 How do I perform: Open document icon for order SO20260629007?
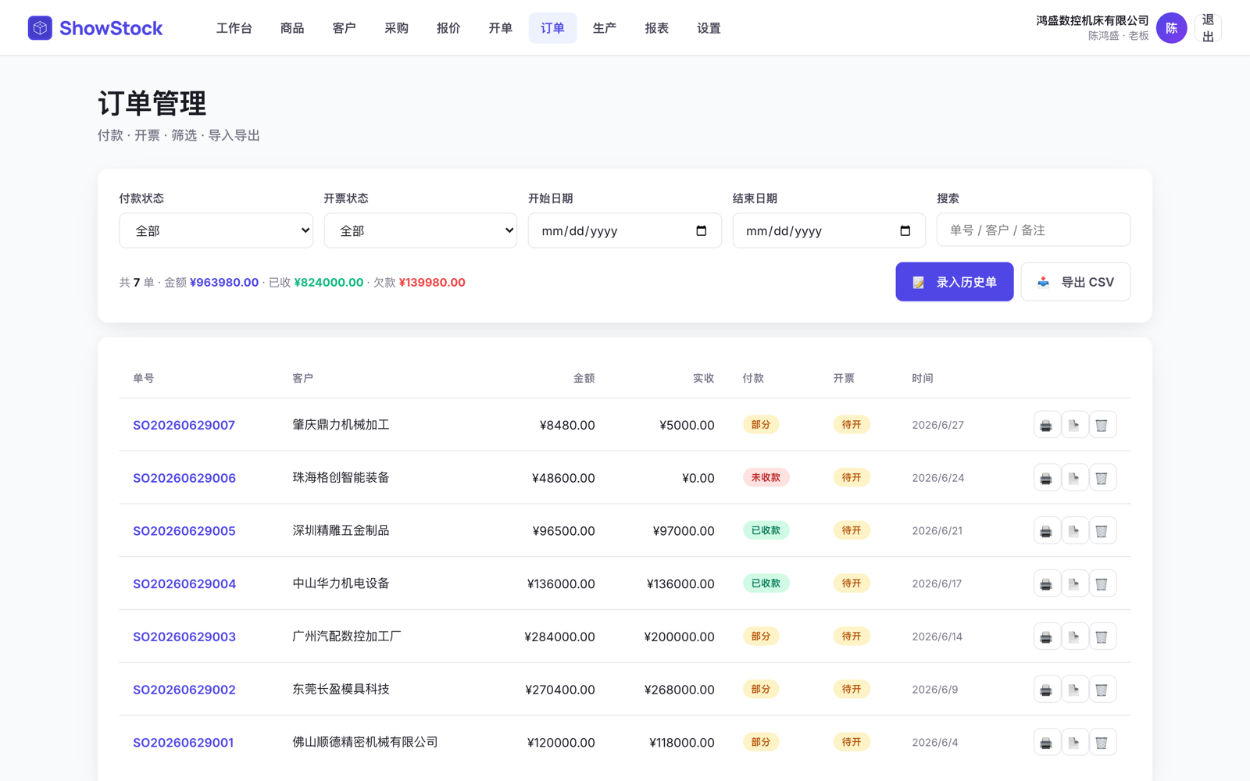[1074, 425]
